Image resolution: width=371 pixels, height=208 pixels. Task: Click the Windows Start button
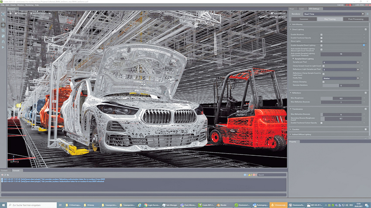(3, 205)
